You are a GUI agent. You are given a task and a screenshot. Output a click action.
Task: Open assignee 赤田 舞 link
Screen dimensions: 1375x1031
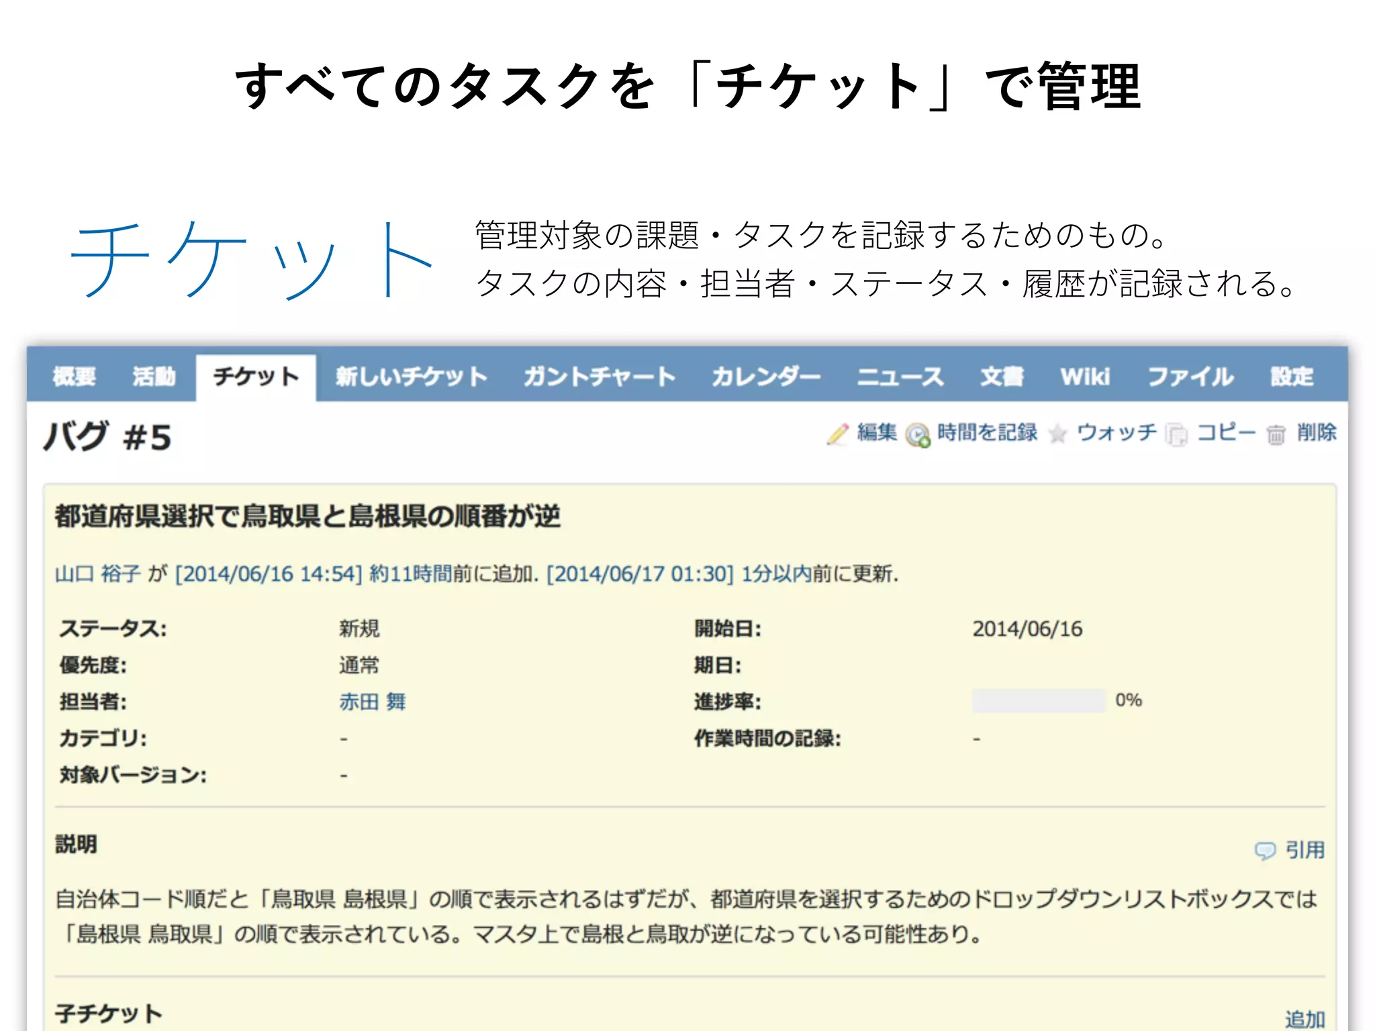(x=373, y=702)
